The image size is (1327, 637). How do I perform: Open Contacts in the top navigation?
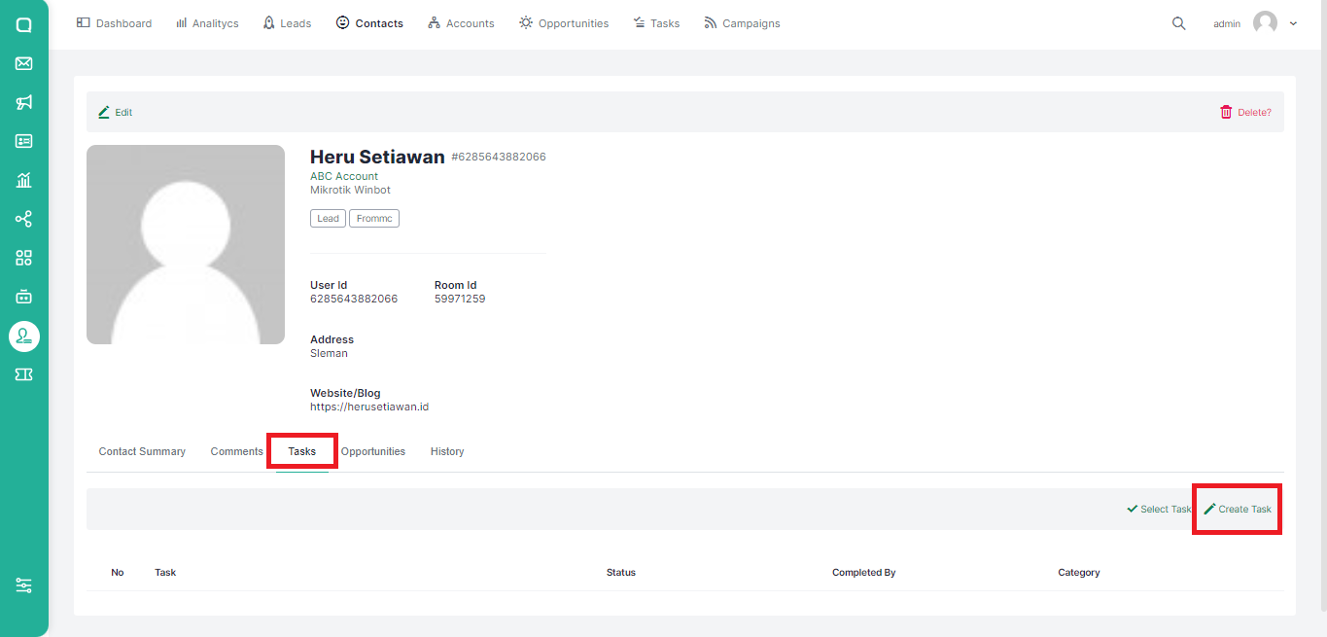coord(369,23)
